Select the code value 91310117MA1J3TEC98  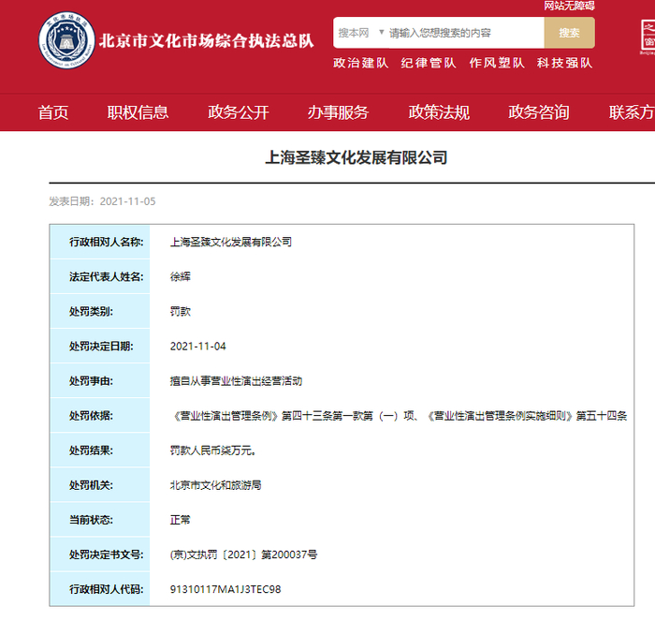[226, 589]
